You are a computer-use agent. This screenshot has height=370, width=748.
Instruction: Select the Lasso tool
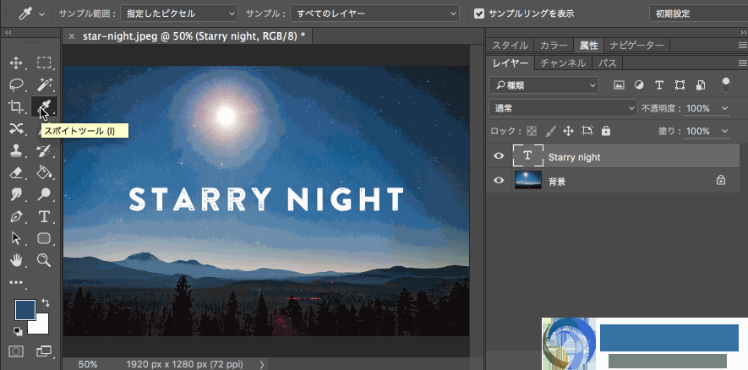[16, 84]
